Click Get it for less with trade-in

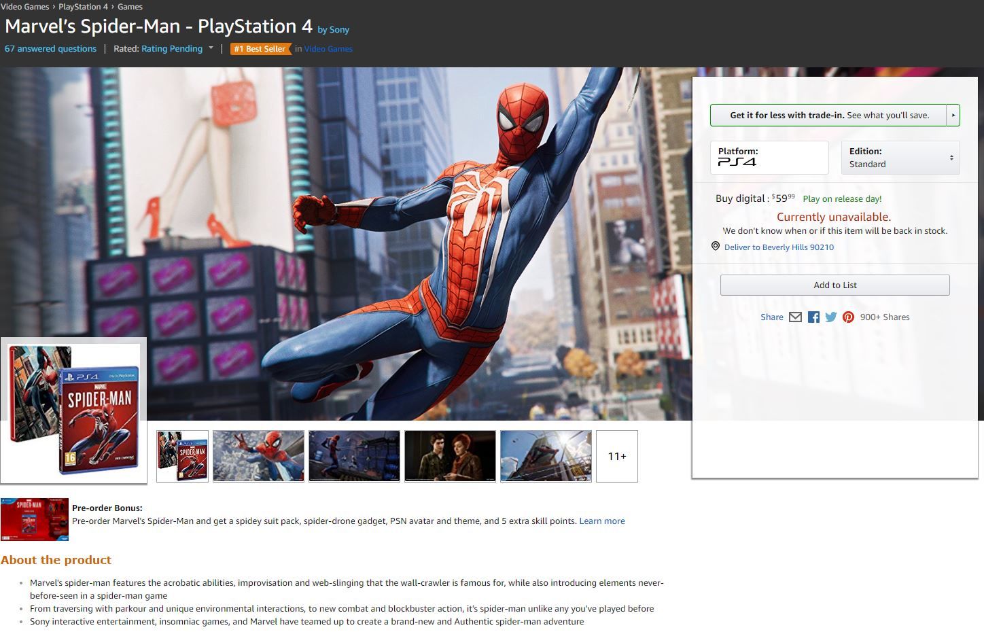pyautogui.click(x=828, y=116)
